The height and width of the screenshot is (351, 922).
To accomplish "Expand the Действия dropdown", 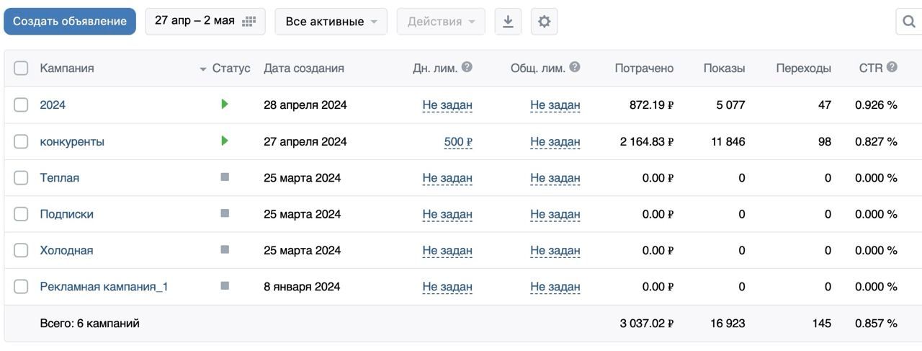I will [441, 22].
